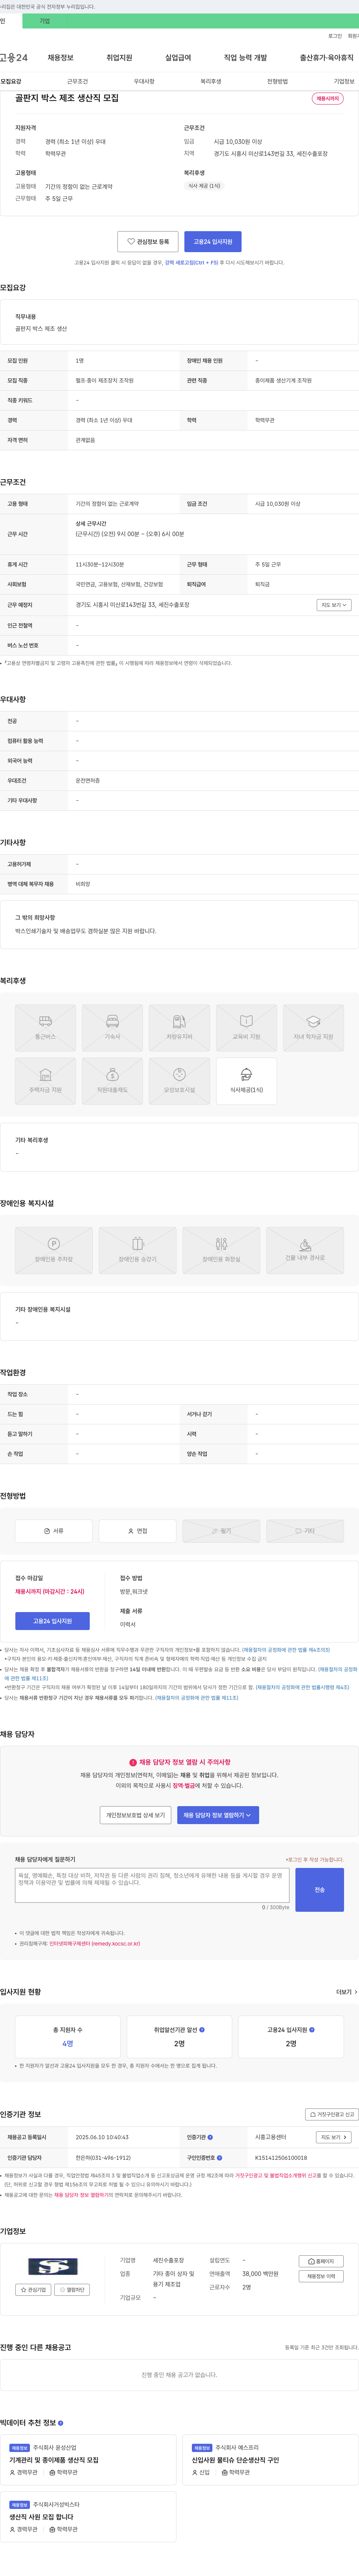The image size is (359, 2576).
Task: Click the blue 전송 submit button
Action: (x=319, y=1890)
